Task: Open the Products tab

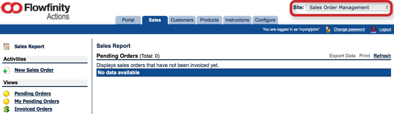Action: (209, 20)
